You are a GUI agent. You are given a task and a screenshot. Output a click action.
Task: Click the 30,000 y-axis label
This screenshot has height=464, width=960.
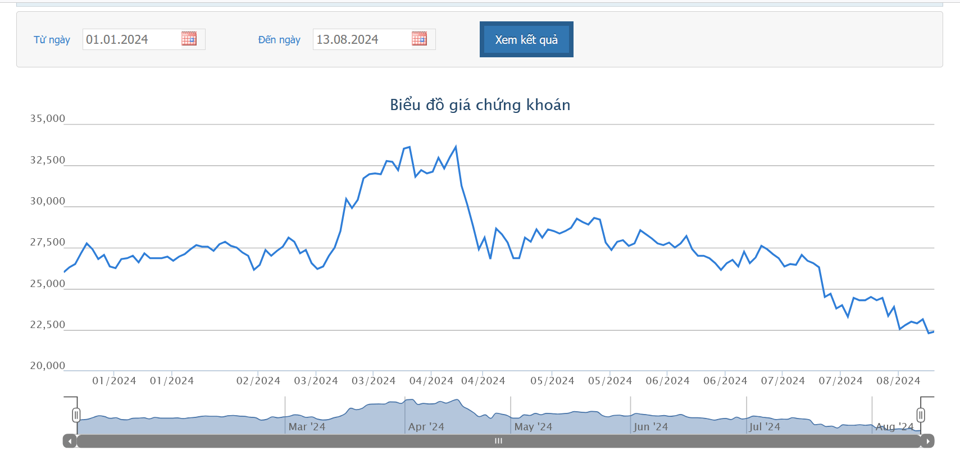coord(48,201)
